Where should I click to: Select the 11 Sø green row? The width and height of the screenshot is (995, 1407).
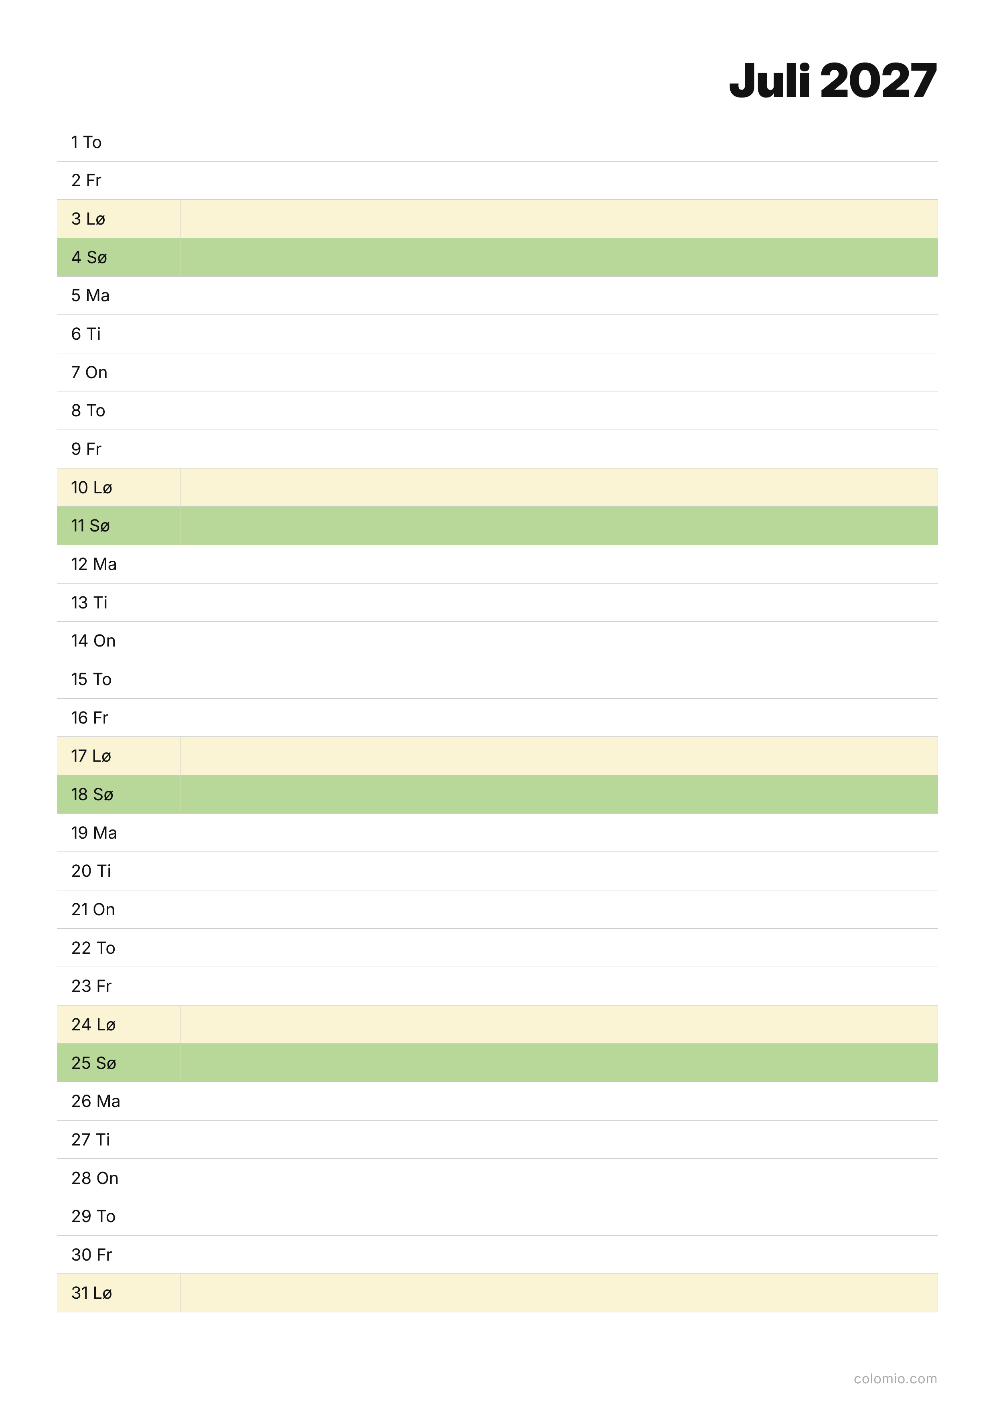point(497,526)
